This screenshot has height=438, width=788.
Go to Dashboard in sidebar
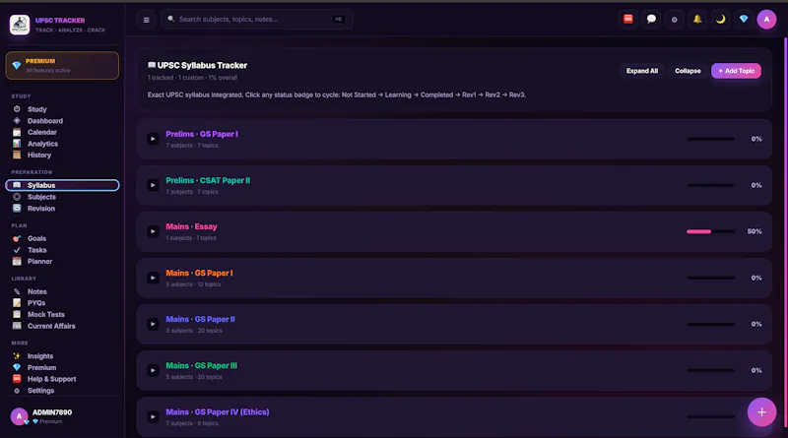[62, 120]
